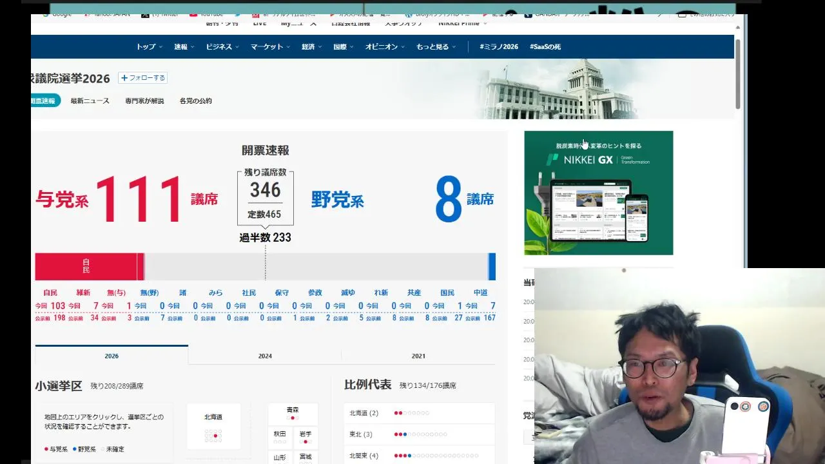Open the もっと見る dropdown
This screenshot has width=825, height=464.
tap(436, 47)
